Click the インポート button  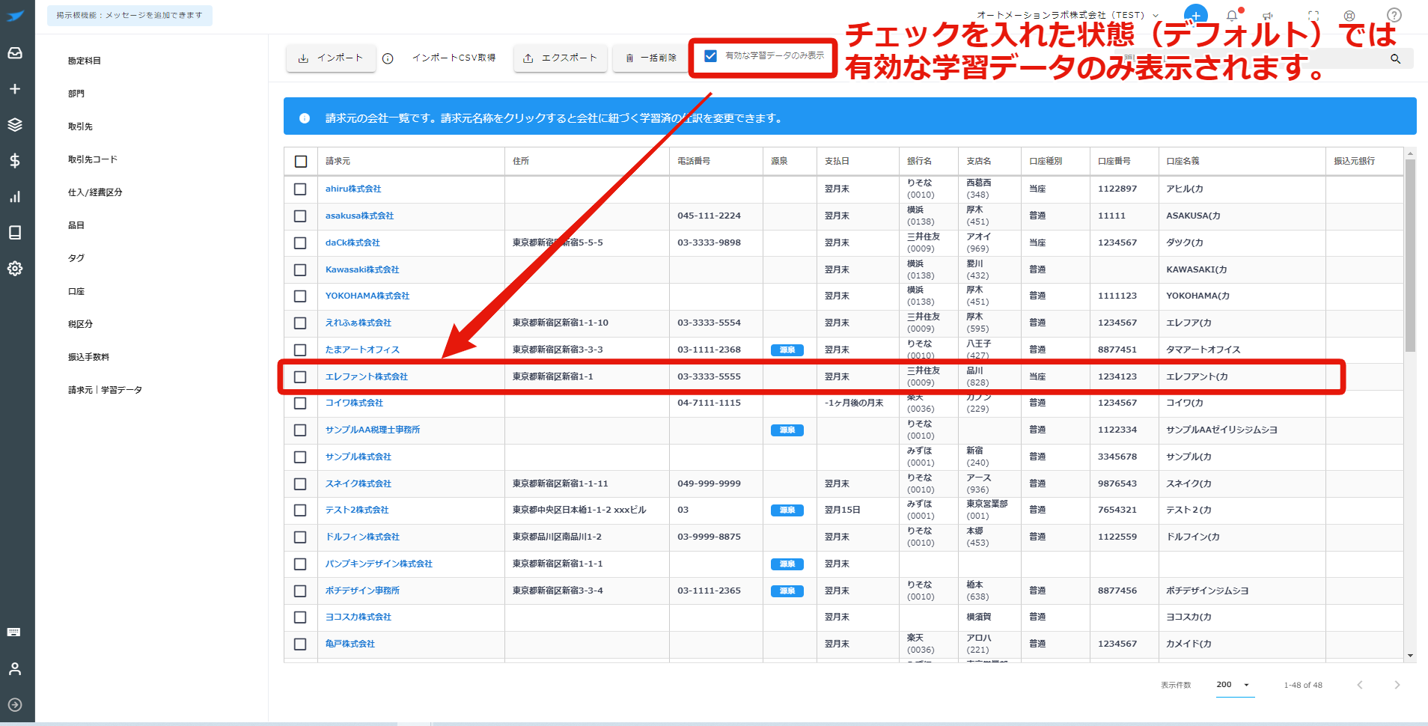(330, 58)
